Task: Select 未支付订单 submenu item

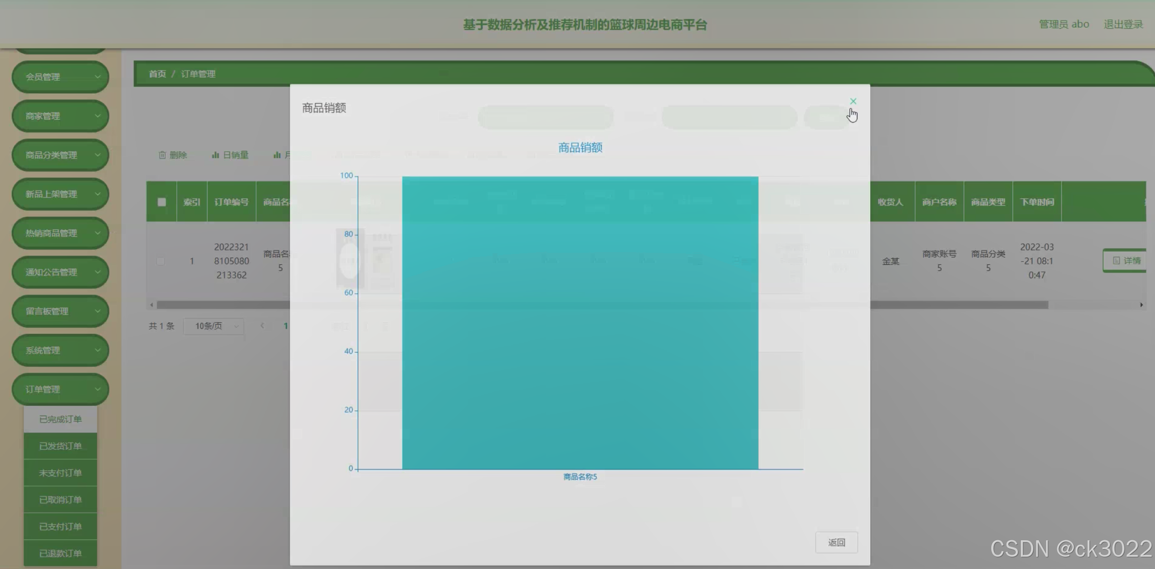Action: click(60, 473)
